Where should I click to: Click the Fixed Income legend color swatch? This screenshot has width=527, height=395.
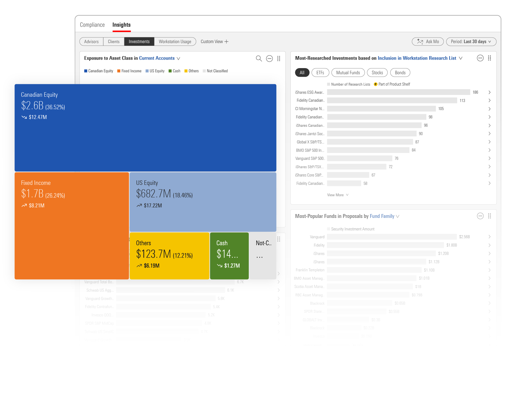[119, 71]
